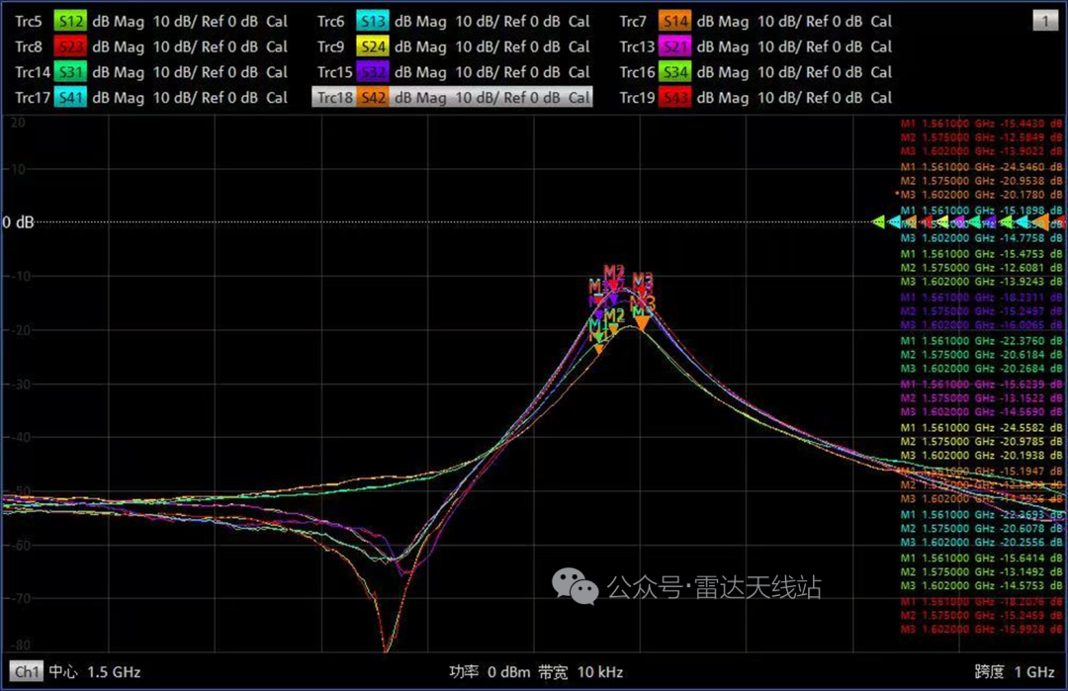
Task: Click marker readout M3 -15.9928 dB
Action: tap(981, 629)
